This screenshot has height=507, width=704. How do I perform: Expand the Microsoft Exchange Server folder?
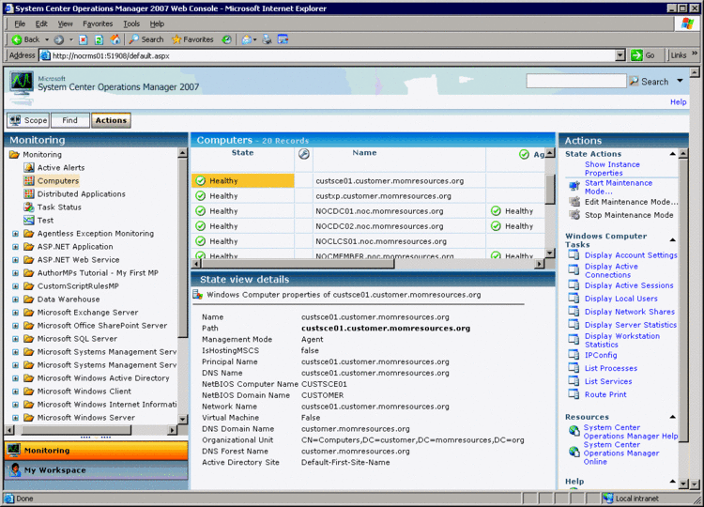(15, 312)
